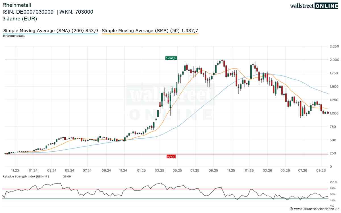341x213 pixels.
Task: Click the 07.26 date axis label
Action: tap(303, 170)
